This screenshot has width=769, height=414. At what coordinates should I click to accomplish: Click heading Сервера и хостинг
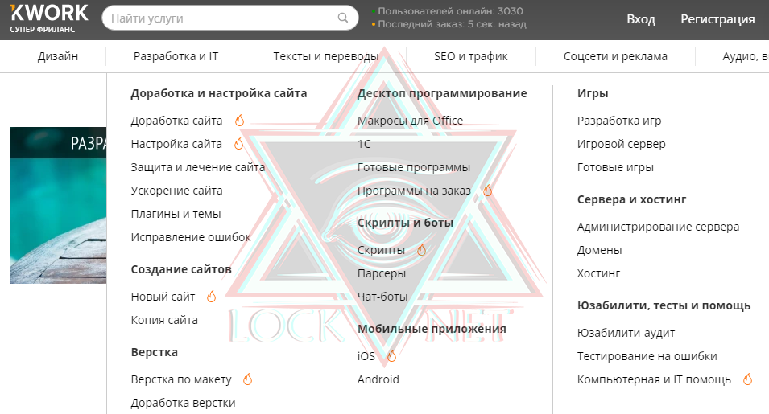pyautogui.click(x=631, y=199)
